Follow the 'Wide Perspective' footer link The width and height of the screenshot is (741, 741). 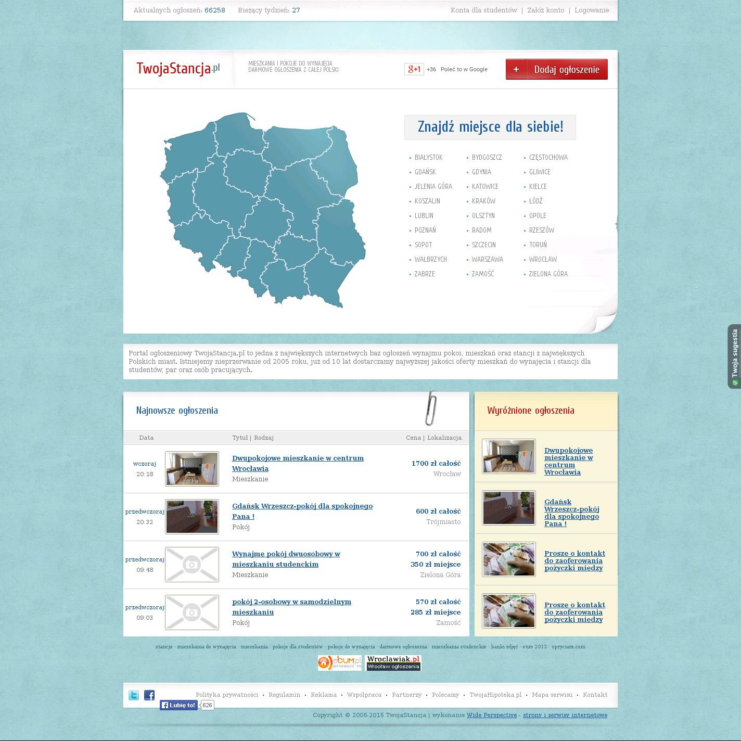pos(491,715)
